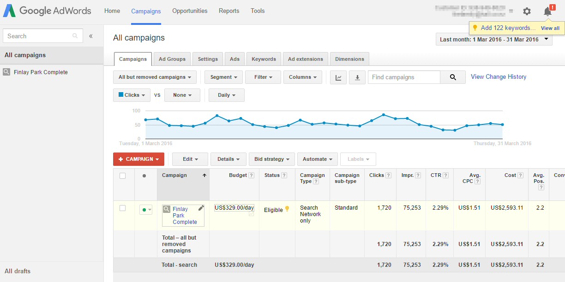This screenshot has height=282, width=565.
Task: Open the All but removed campaigns dropdown
Action: coord(155,77)
